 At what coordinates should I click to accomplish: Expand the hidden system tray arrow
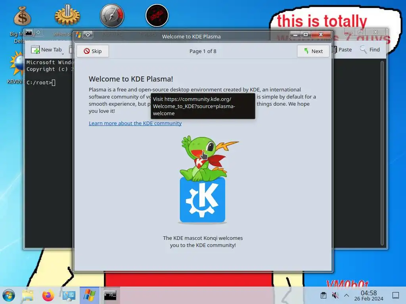(347, 295)
